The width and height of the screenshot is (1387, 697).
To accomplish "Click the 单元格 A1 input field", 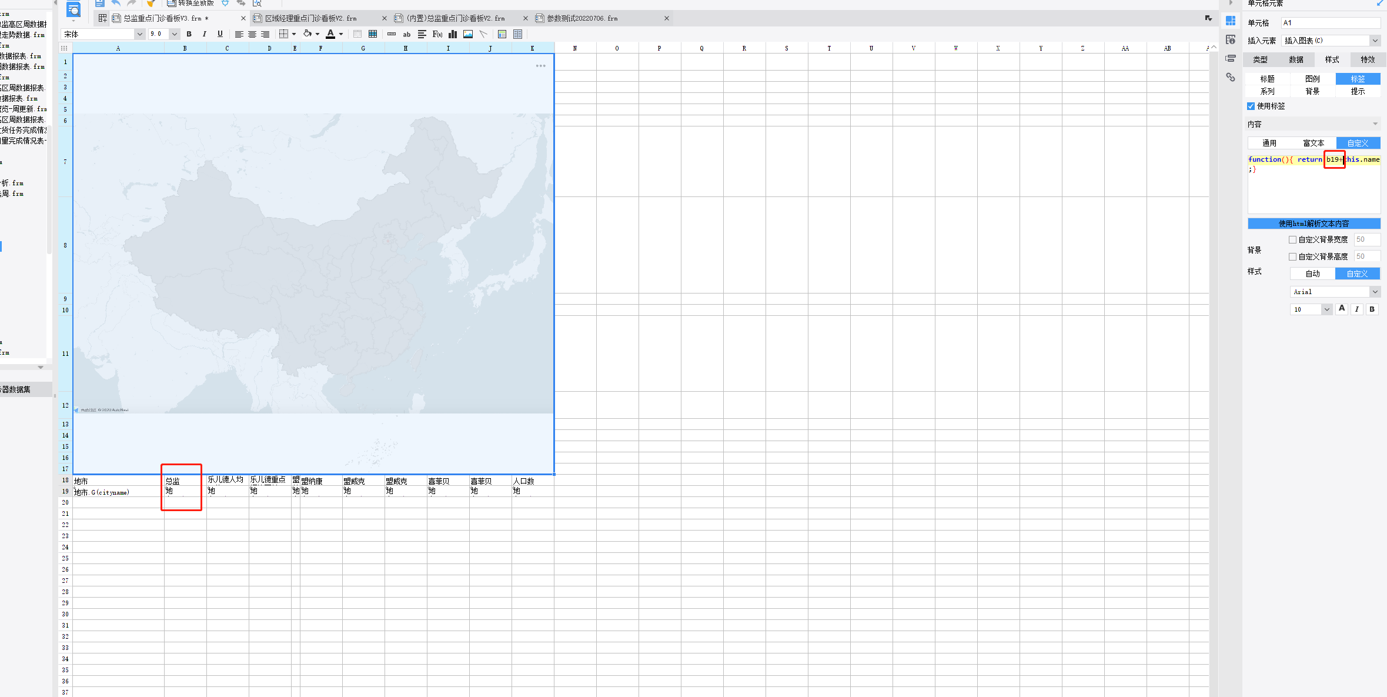I will click(x=1330, y=23).
